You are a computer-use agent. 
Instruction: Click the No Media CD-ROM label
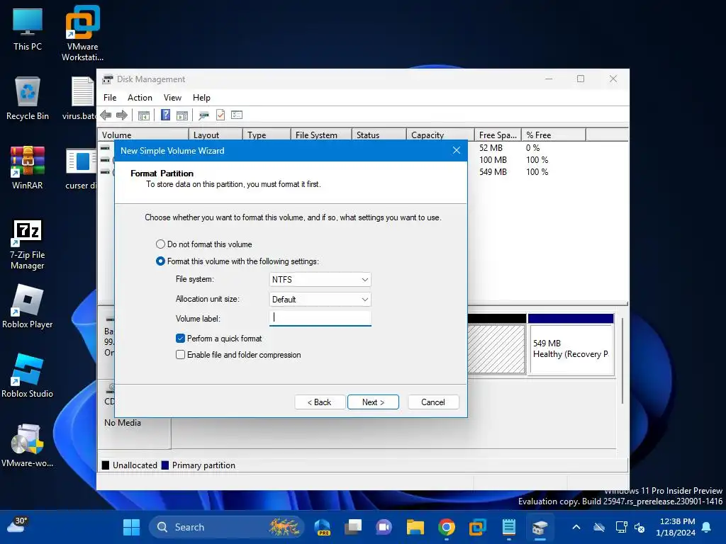point(123,422)
